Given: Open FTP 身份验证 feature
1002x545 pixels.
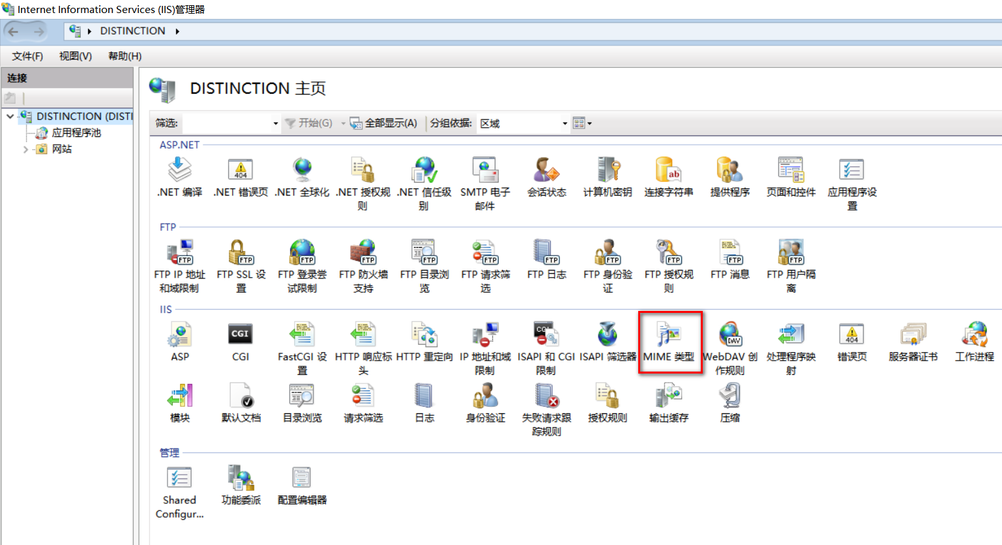Looking at the screenshot, I should coord(608,266).
